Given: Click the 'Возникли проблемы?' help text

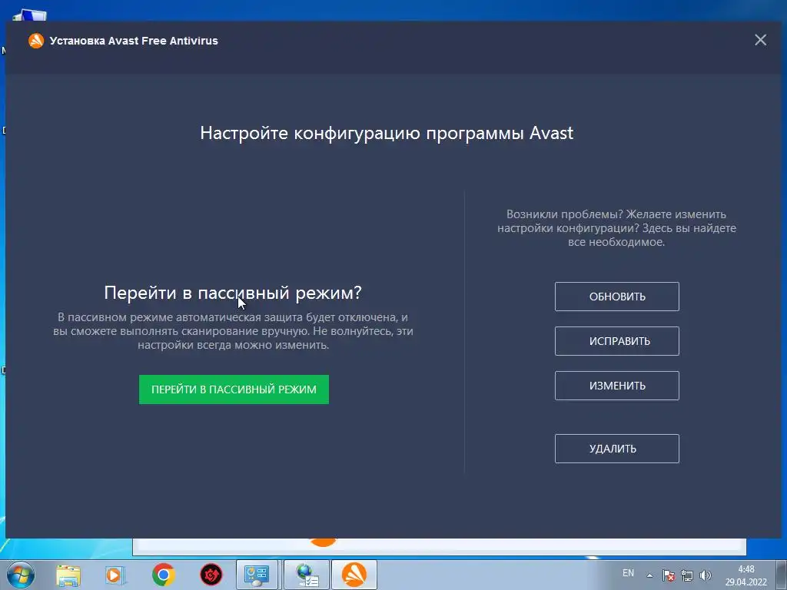Looking at the screenshot, I should pyautogui.click(x=616, y=227).
